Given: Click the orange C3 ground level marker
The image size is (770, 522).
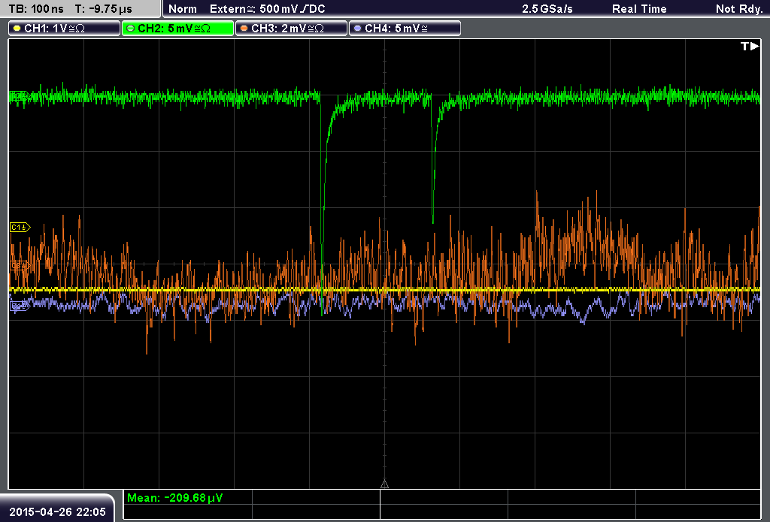Looking at the screenshot, I should (x=20, y=265).
